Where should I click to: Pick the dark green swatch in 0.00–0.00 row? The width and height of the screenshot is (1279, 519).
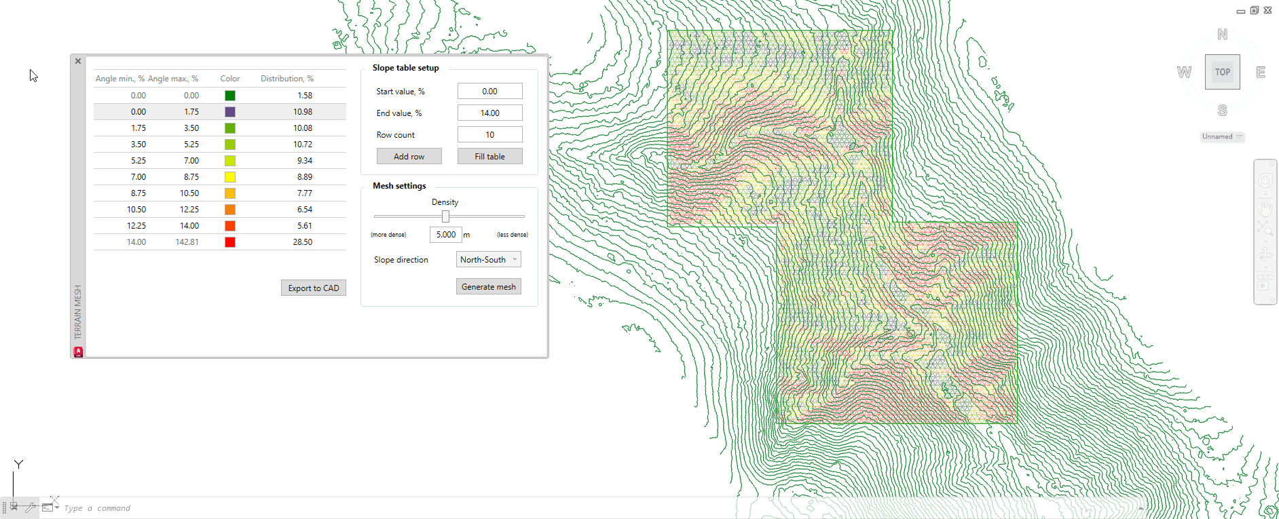[x=230, y=96]
